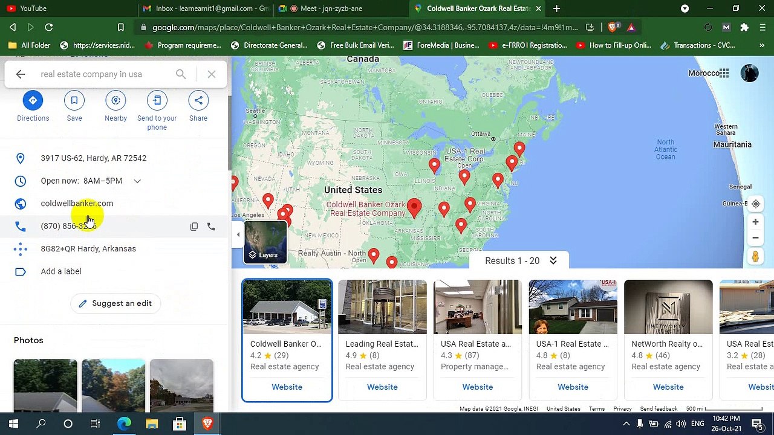The width and height of the screenshot is (774, 435).
Task: Open the coldwellbanker.com website link
Action: tap(77, 204)
